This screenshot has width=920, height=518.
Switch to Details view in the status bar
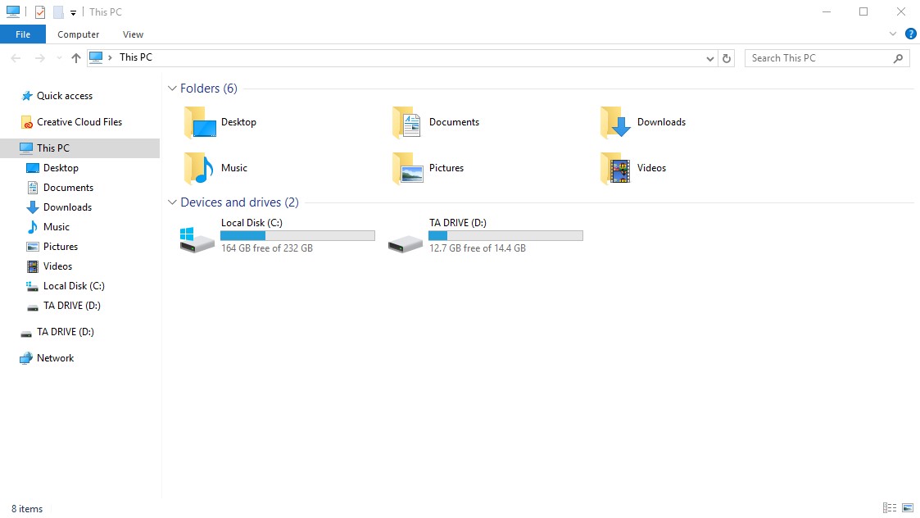tap(890, 508)
